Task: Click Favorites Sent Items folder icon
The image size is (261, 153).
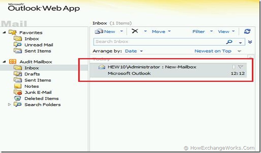Action: (x=18, y=51)
